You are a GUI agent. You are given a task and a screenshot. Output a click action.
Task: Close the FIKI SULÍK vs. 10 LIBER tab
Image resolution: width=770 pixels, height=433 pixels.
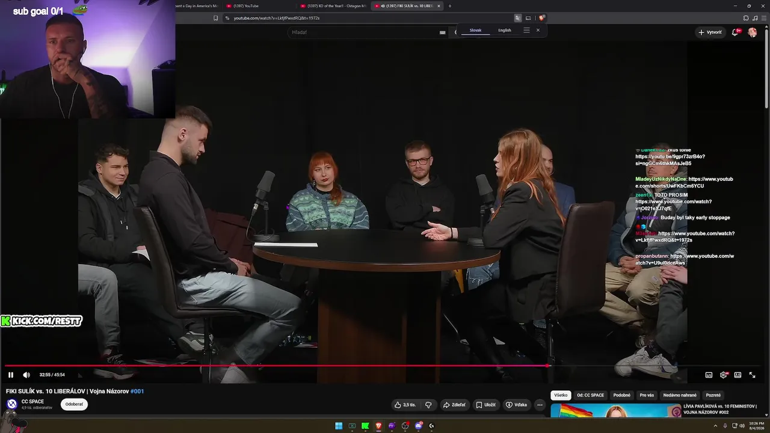[x=439, y=6]
